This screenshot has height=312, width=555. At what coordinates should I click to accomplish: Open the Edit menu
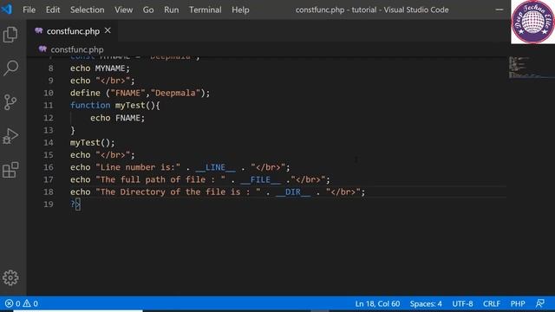tap(53, 10)
